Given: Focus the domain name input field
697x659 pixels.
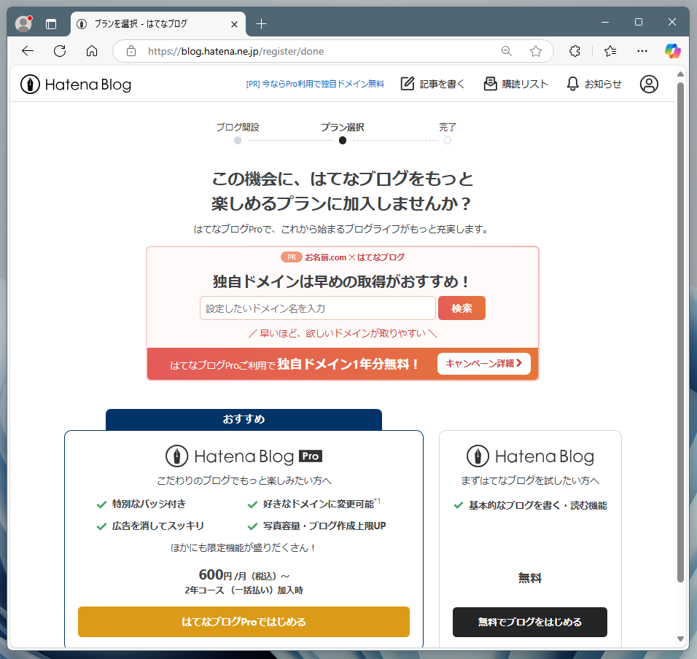Looking at the screenshot, I should [x=318, y=308].
